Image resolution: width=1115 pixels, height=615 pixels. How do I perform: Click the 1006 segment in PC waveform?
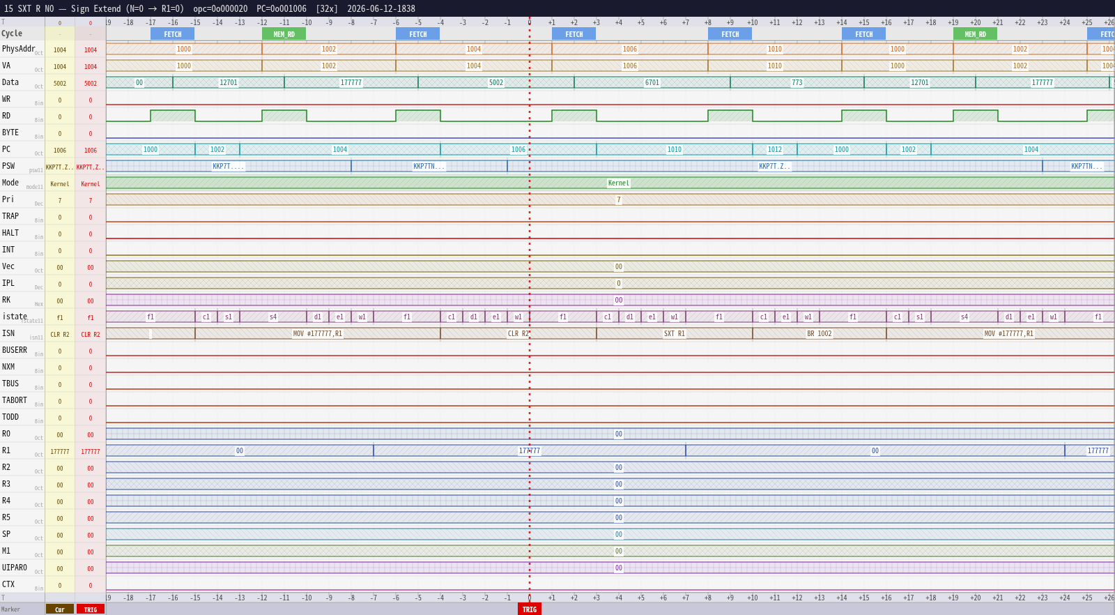518,150
